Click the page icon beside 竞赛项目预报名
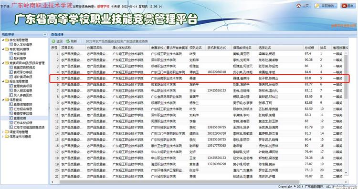This screenshot has width=358, height=189. click(11, 68)
